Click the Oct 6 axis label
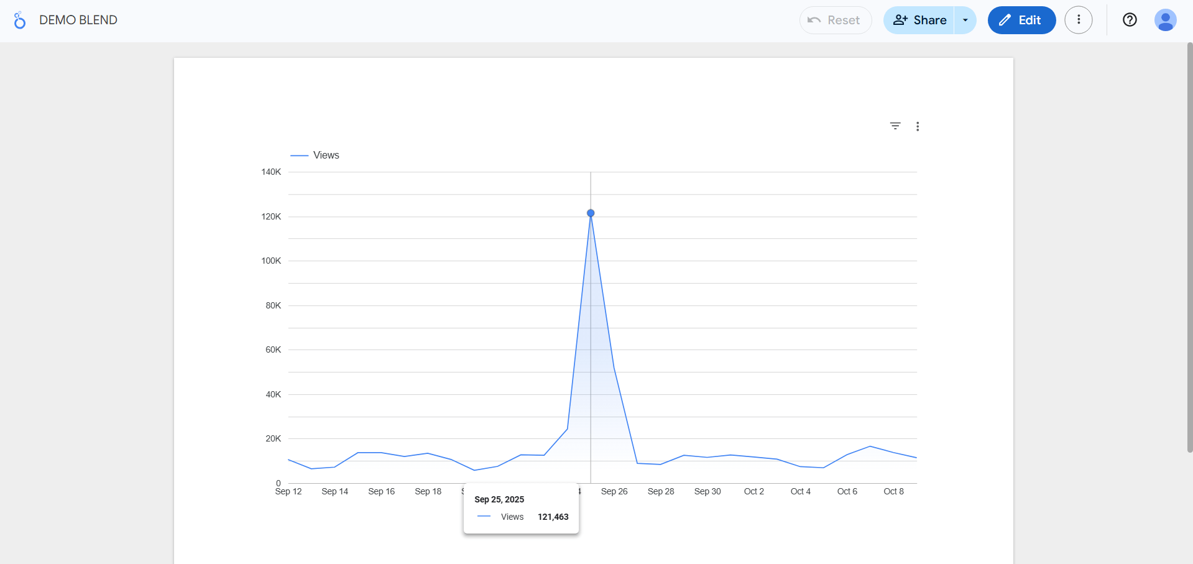 coord(847,491)
